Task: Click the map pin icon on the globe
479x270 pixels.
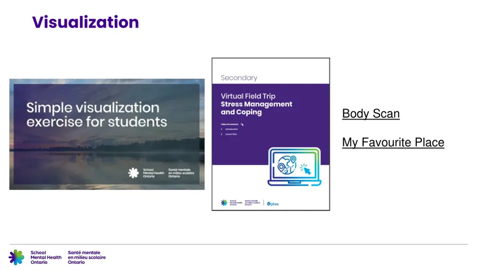Action: [293, 160]
